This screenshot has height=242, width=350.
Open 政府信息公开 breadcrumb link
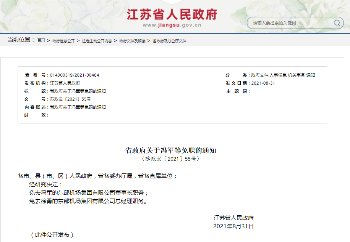(63, 41)
